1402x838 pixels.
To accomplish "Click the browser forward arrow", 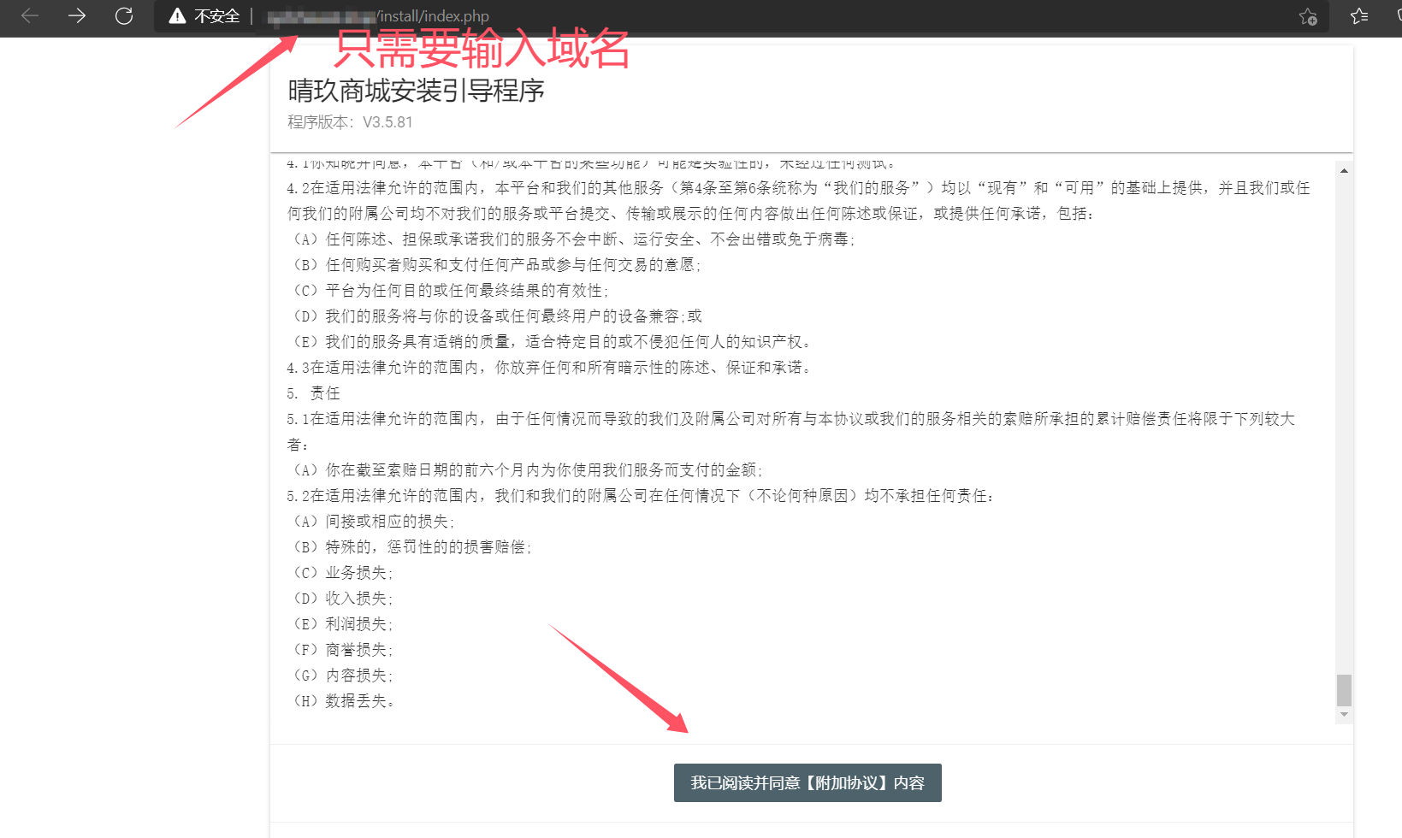I will 77,15.
